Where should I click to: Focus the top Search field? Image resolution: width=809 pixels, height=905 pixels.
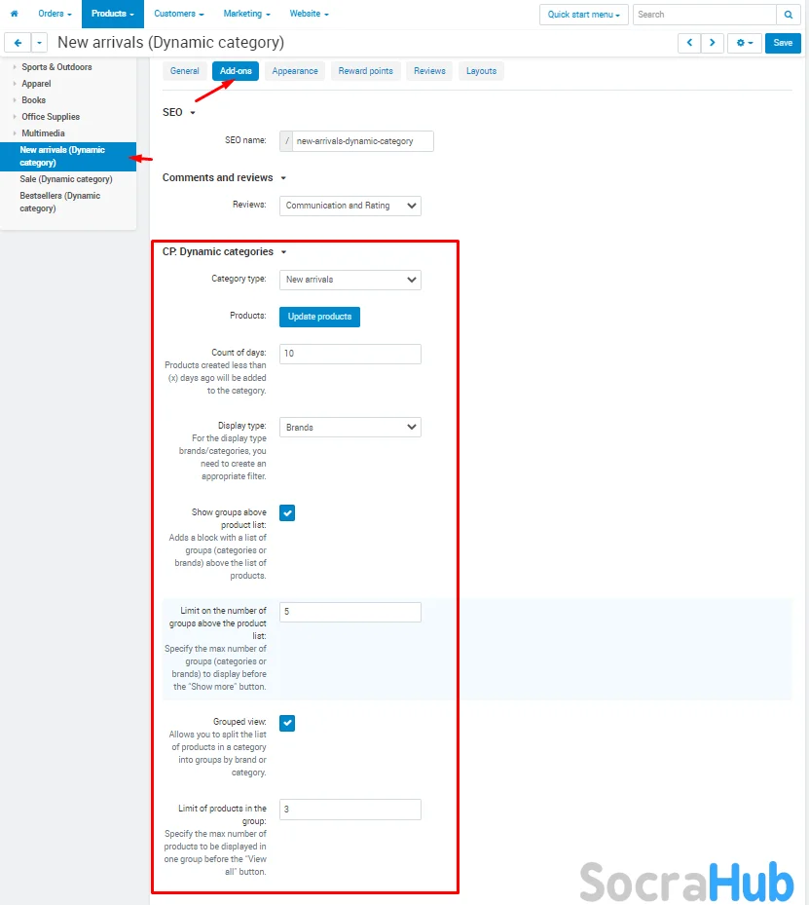click(x=705, y=15)
